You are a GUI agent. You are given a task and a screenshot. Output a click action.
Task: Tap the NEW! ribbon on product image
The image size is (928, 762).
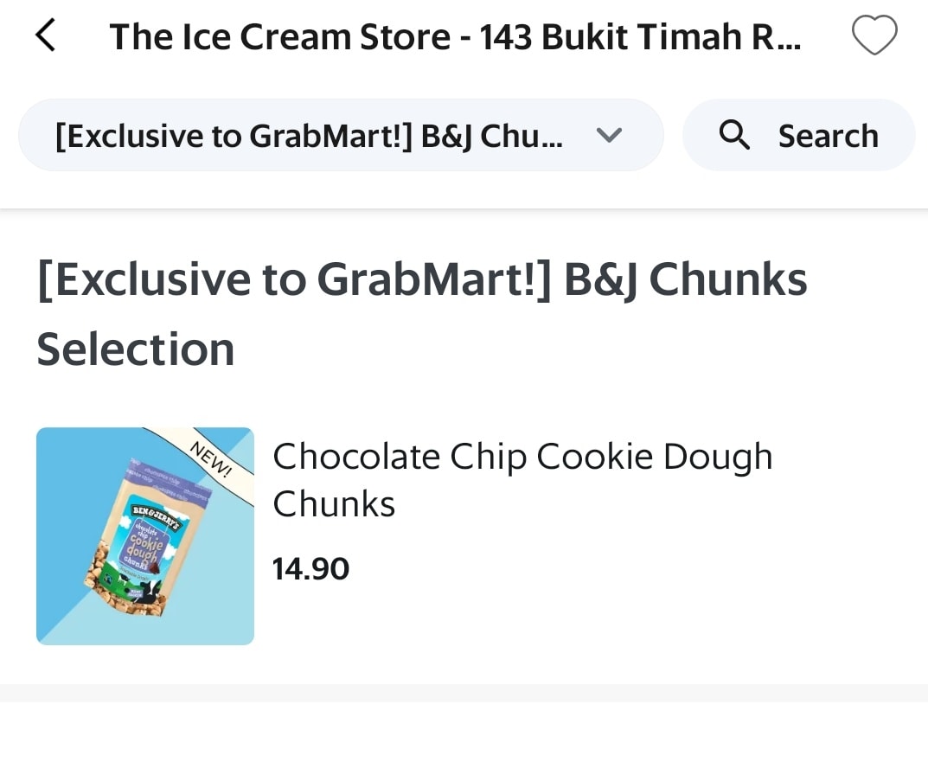pyautogui.click(x=211, y=458)
